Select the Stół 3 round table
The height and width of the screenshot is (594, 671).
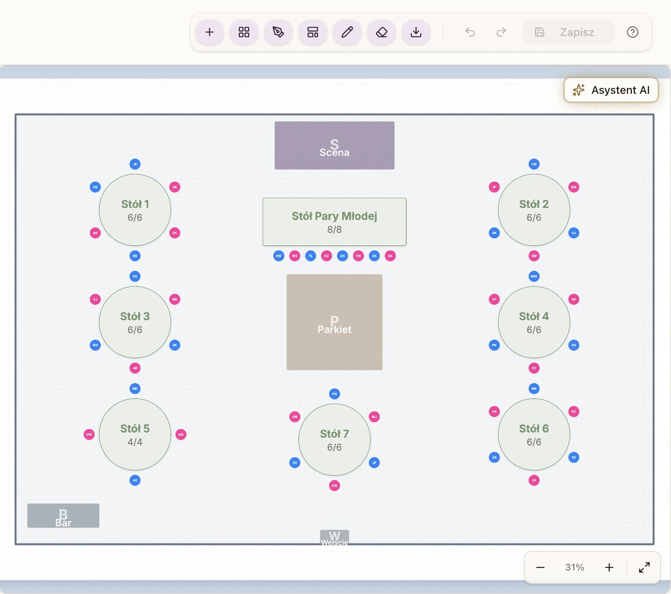click(135, 322)
